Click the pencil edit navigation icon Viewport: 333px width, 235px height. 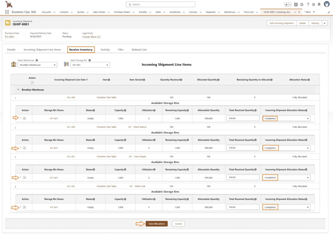pyautogui.click(x=328, y=12)
